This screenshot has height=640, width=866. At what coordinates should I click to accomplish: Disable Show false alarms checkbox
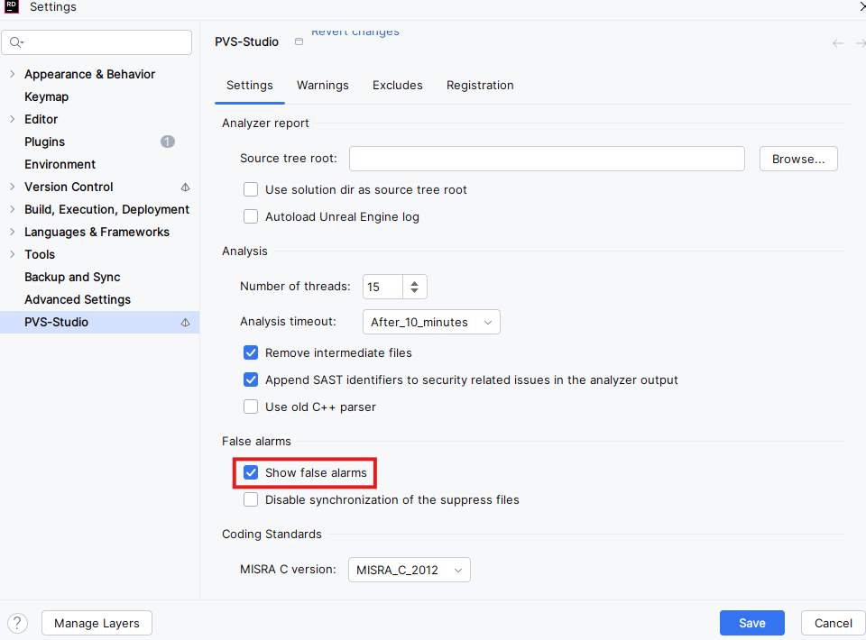pyautogui.click(x=251, y=473)
